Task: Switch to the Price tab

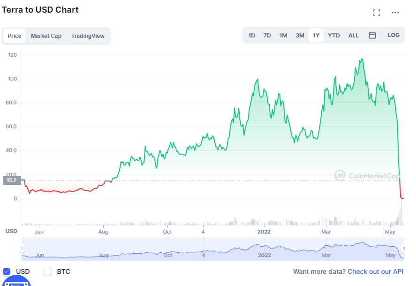Action: coord(15,36)
